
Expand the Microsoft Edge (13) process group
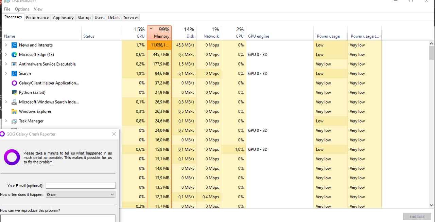point(6,55)
